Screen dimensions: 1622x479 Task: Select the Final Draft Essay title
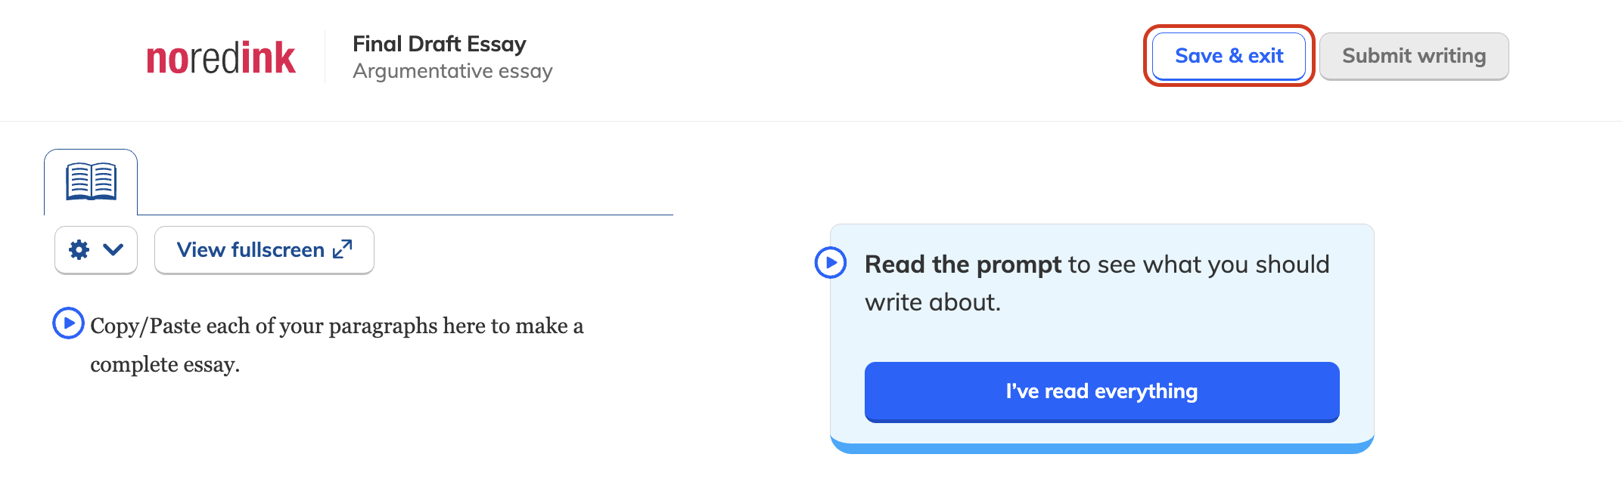pyautogui.click(x=440, y=44)
